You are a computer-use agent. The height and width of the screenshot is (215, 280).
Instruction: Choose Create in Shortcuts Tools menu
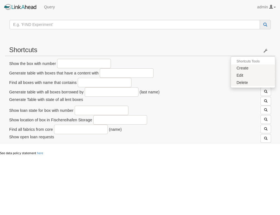pos(253,68)
